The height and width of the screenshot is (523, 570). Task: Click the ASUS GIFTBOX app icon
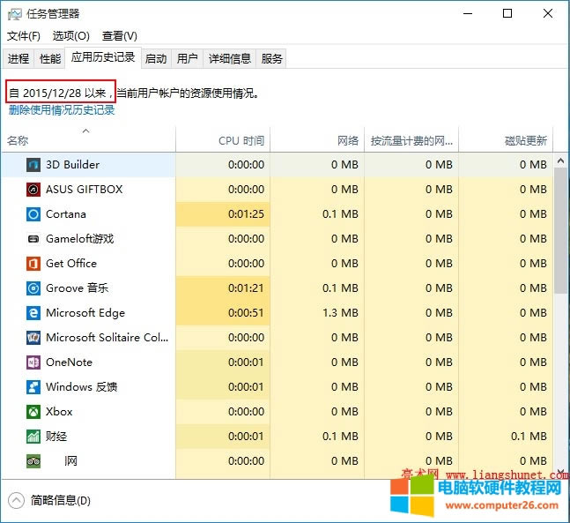33,190
